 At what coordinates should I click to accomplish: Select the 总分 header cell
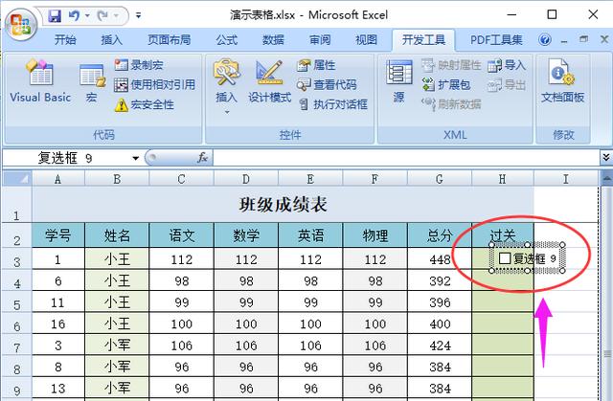(440, 235)
